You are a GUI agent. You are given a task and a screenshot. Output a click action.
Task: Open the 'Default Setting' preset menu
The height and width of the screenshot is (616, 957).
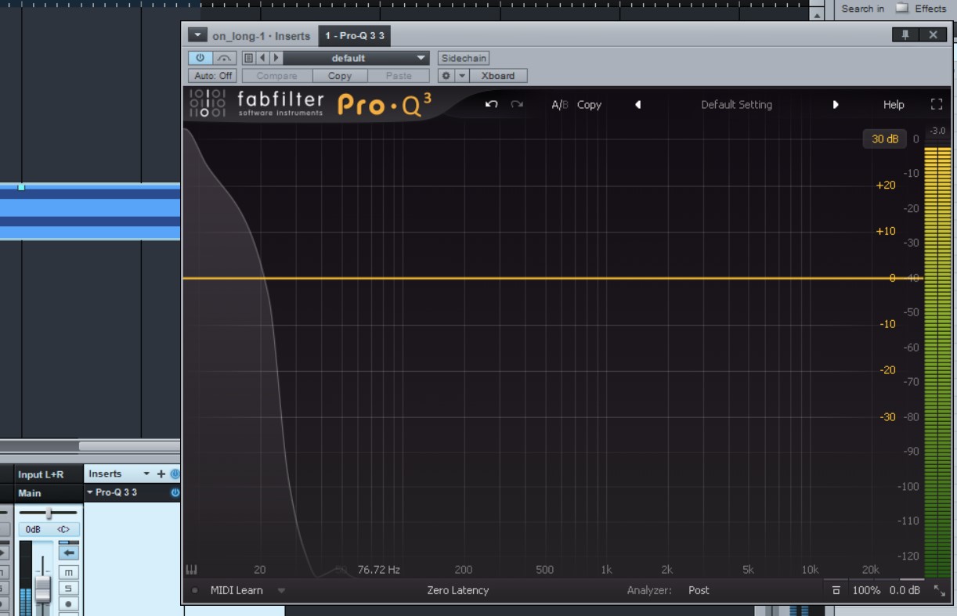[736, 104]
